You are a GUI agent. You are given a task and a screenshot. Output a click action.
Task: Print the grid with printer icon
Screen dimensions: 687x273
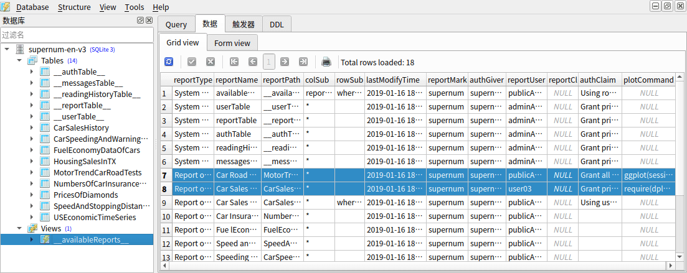point(326,62)
